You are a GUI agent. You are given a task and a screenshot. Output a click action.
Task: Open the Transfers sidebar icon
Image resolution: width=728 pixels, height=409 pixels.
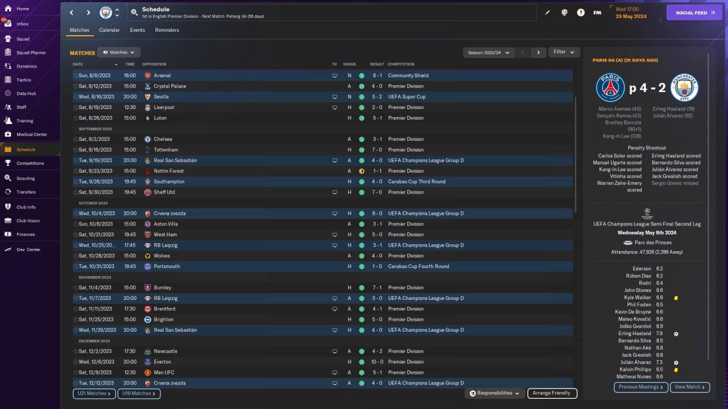tap(8, 192)
